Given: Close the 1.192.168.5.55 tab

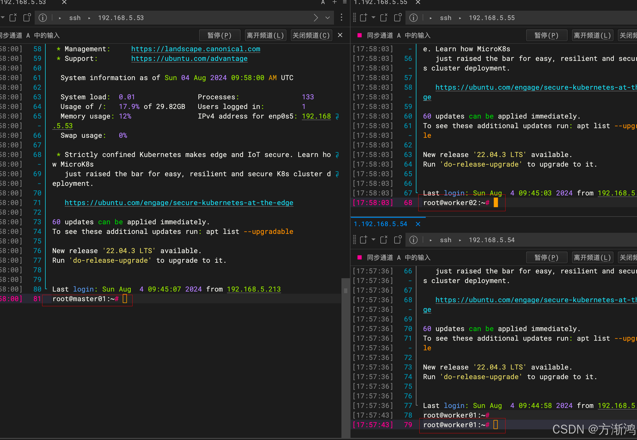Looking at the screenshot, I should pos(418,2).
